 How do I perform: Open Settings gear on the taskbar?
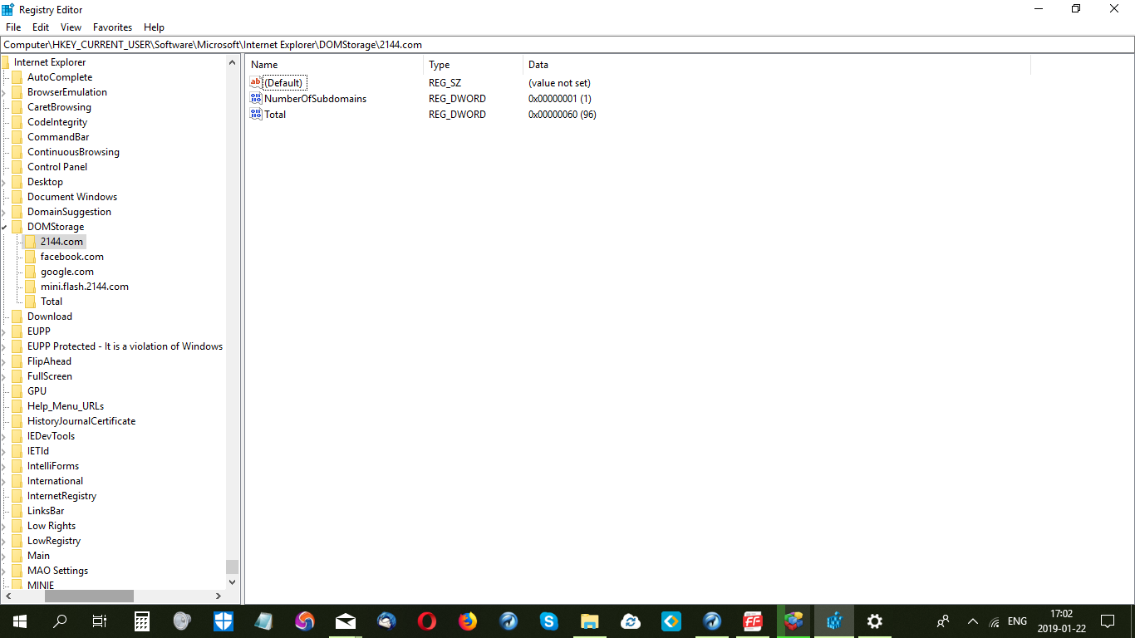coord(874,621)
